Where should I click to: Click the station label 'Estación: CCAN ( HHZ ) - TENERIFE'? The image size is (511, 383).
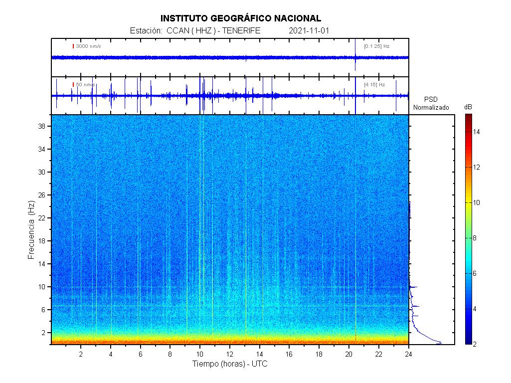[x=195, y=30]
